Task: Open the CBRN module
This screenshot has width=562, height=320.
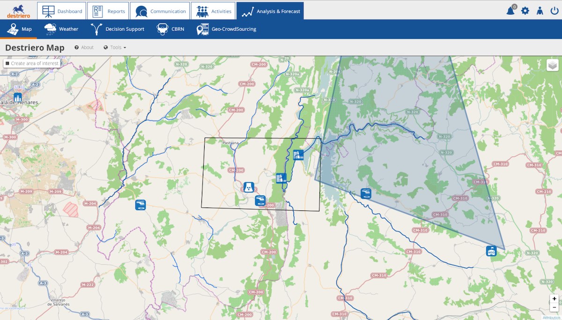Action: click(170, 29)
